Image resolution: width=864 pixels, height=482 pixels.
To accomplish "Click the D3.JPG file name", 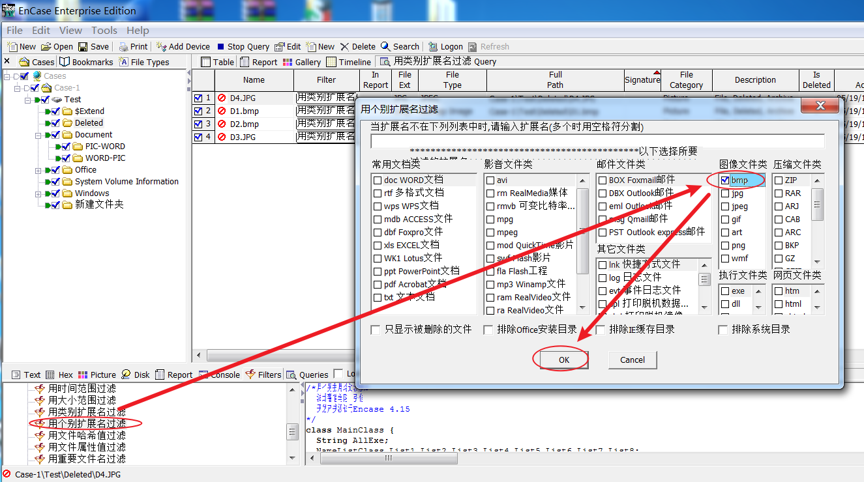I will [x=243, y=137].
